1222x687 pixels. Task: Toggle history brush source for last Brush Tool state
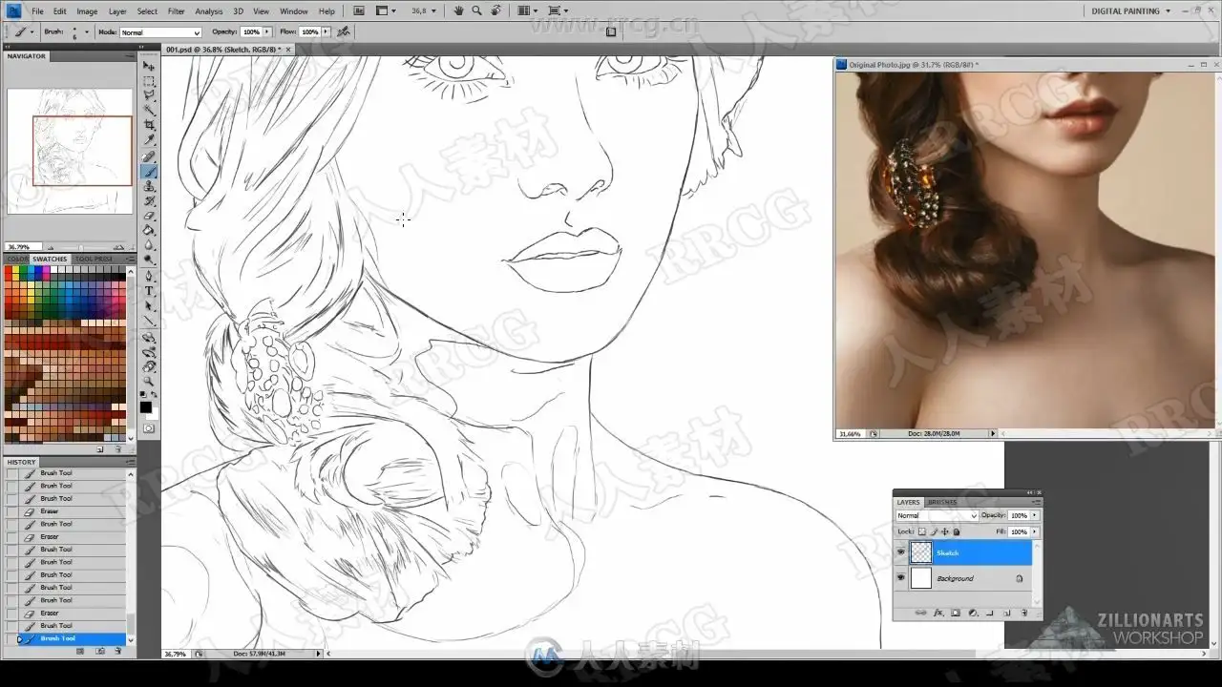pos(12,638)
